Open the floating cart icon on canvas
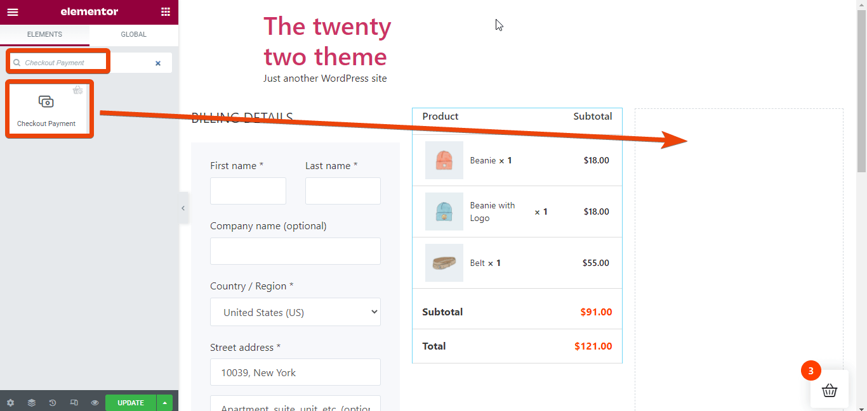Viewport: 867px width, 411px height. (830, 391)
